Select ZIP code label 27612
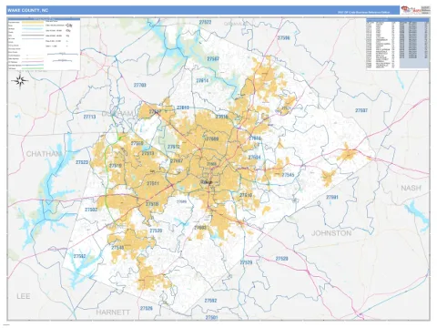Image resolution: width=437 pixels, height=328 pixels. coord(174,147)
